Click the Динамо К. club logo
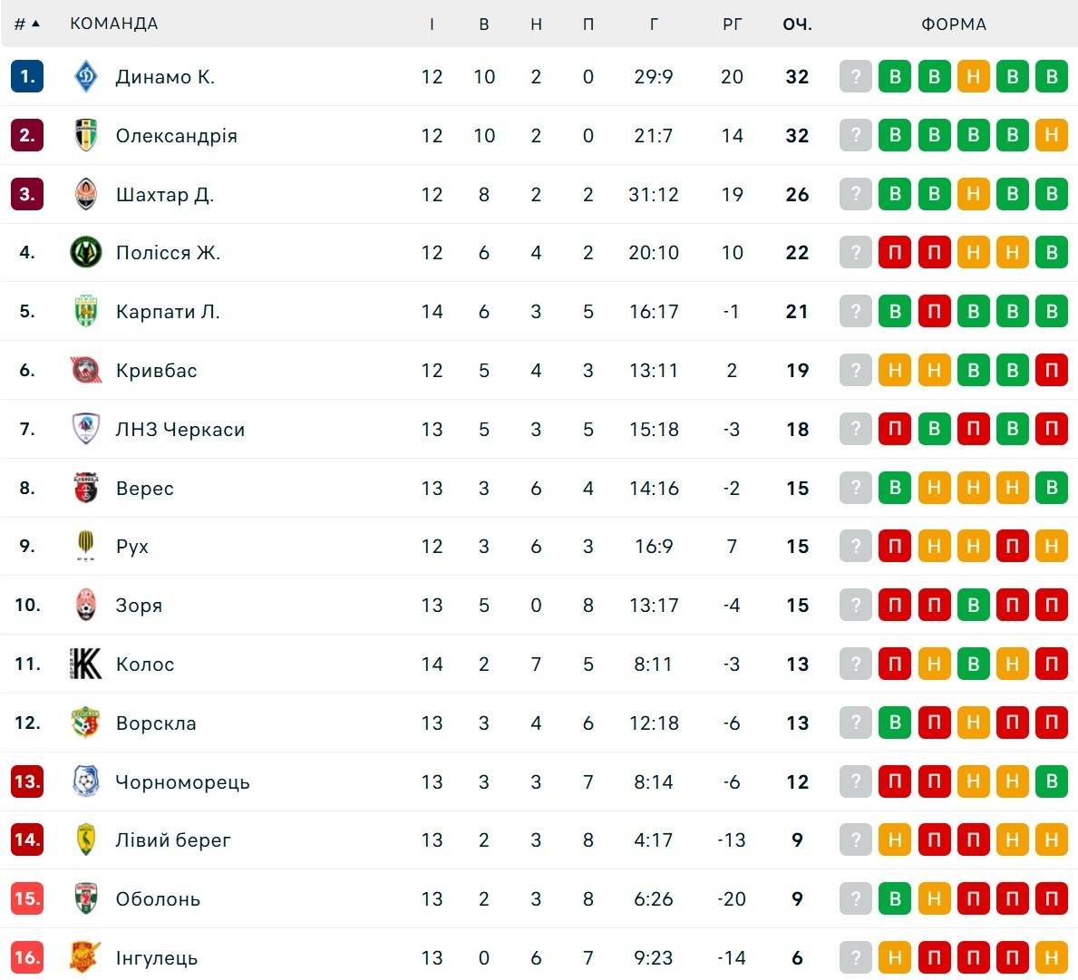The width and height of the screenshot is (1078, 980). point(86,76)
